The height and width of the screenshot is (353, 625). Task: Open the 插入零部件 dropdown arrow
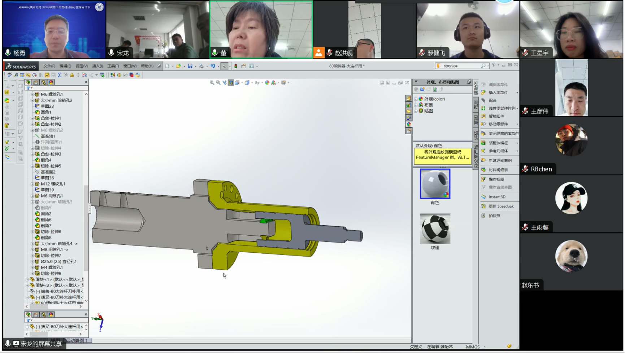click(517, 93)
